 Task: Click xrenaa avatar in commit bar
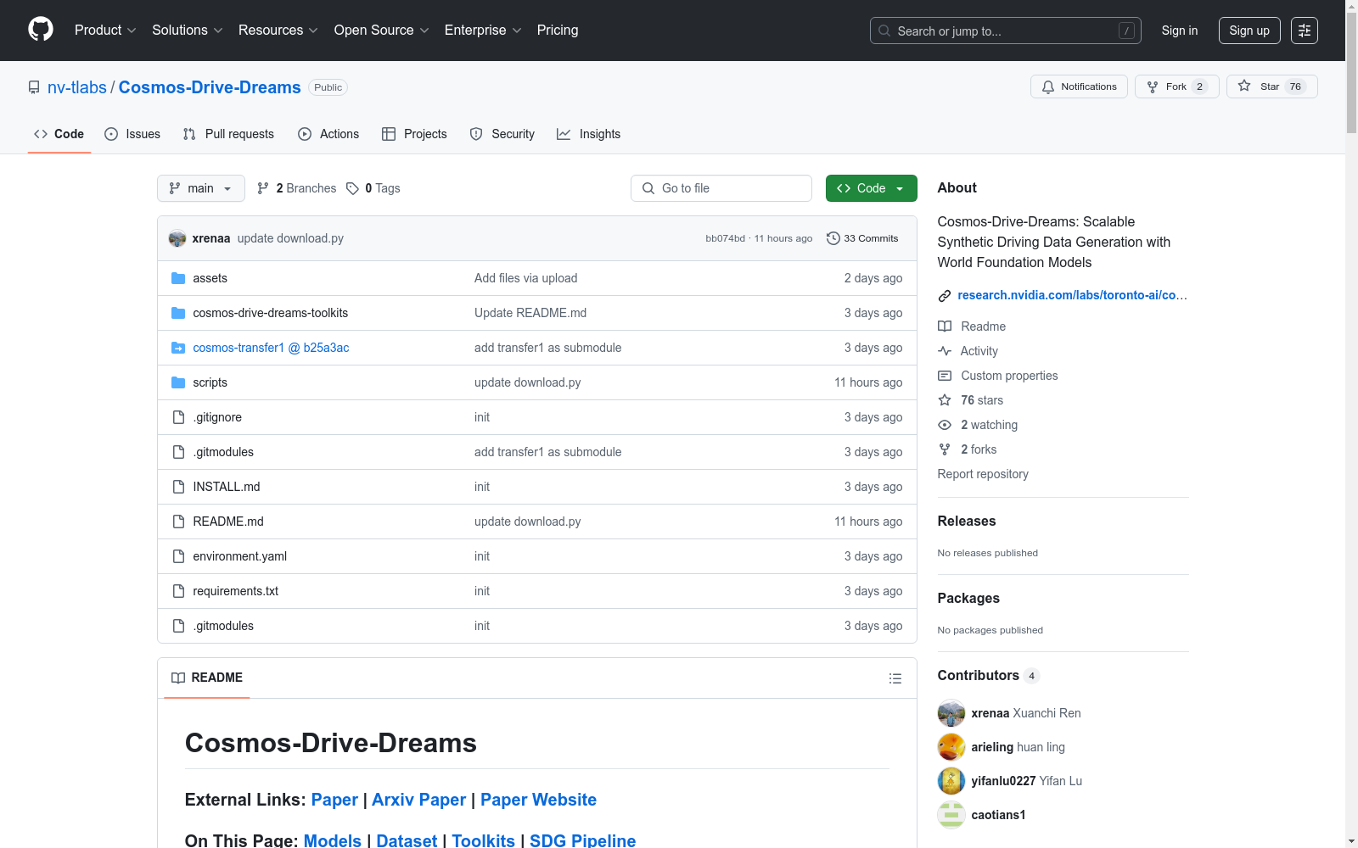point(177,238)
